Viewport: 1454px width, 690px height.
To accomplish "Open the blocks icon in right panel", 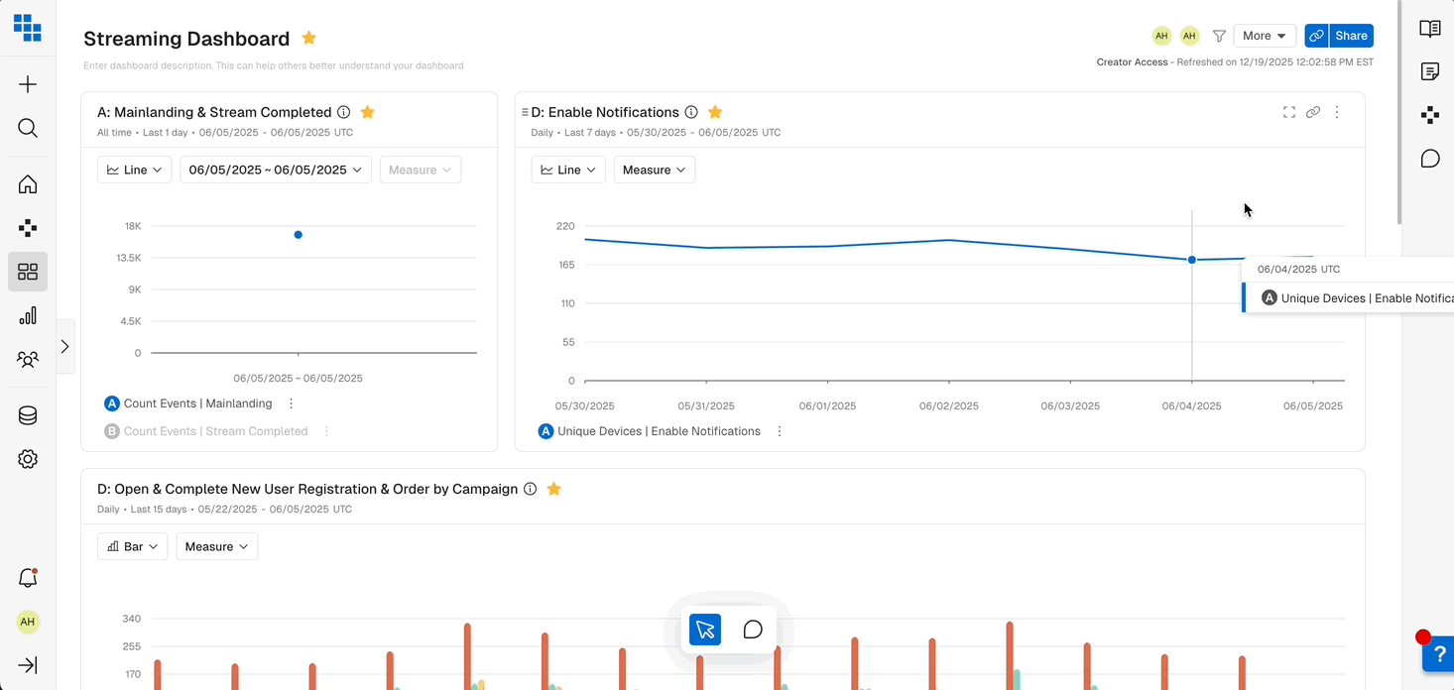I will coord(1430,115).
